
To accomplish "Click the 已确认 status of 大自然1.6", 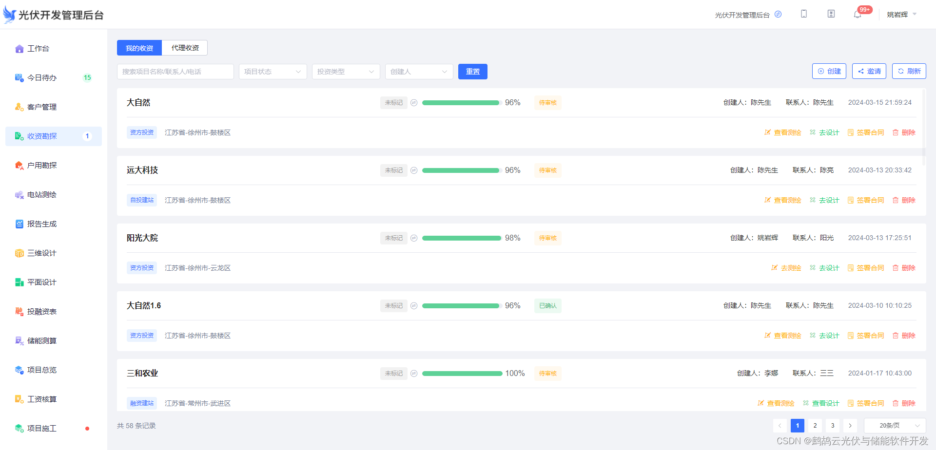I will pyautogui.click(x=548, y=306).
